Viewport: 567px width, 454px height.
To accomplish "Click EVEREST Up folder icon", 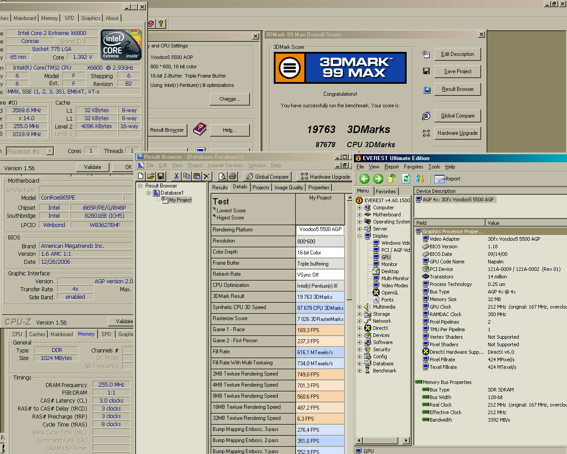I will [x=392, y=179].
